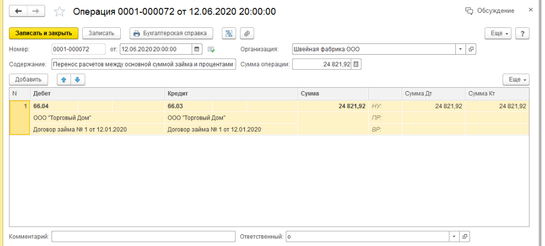Open the table Еще menu
Screen dimensions: 545x246
pyautogui.click(x=516, y=79)
